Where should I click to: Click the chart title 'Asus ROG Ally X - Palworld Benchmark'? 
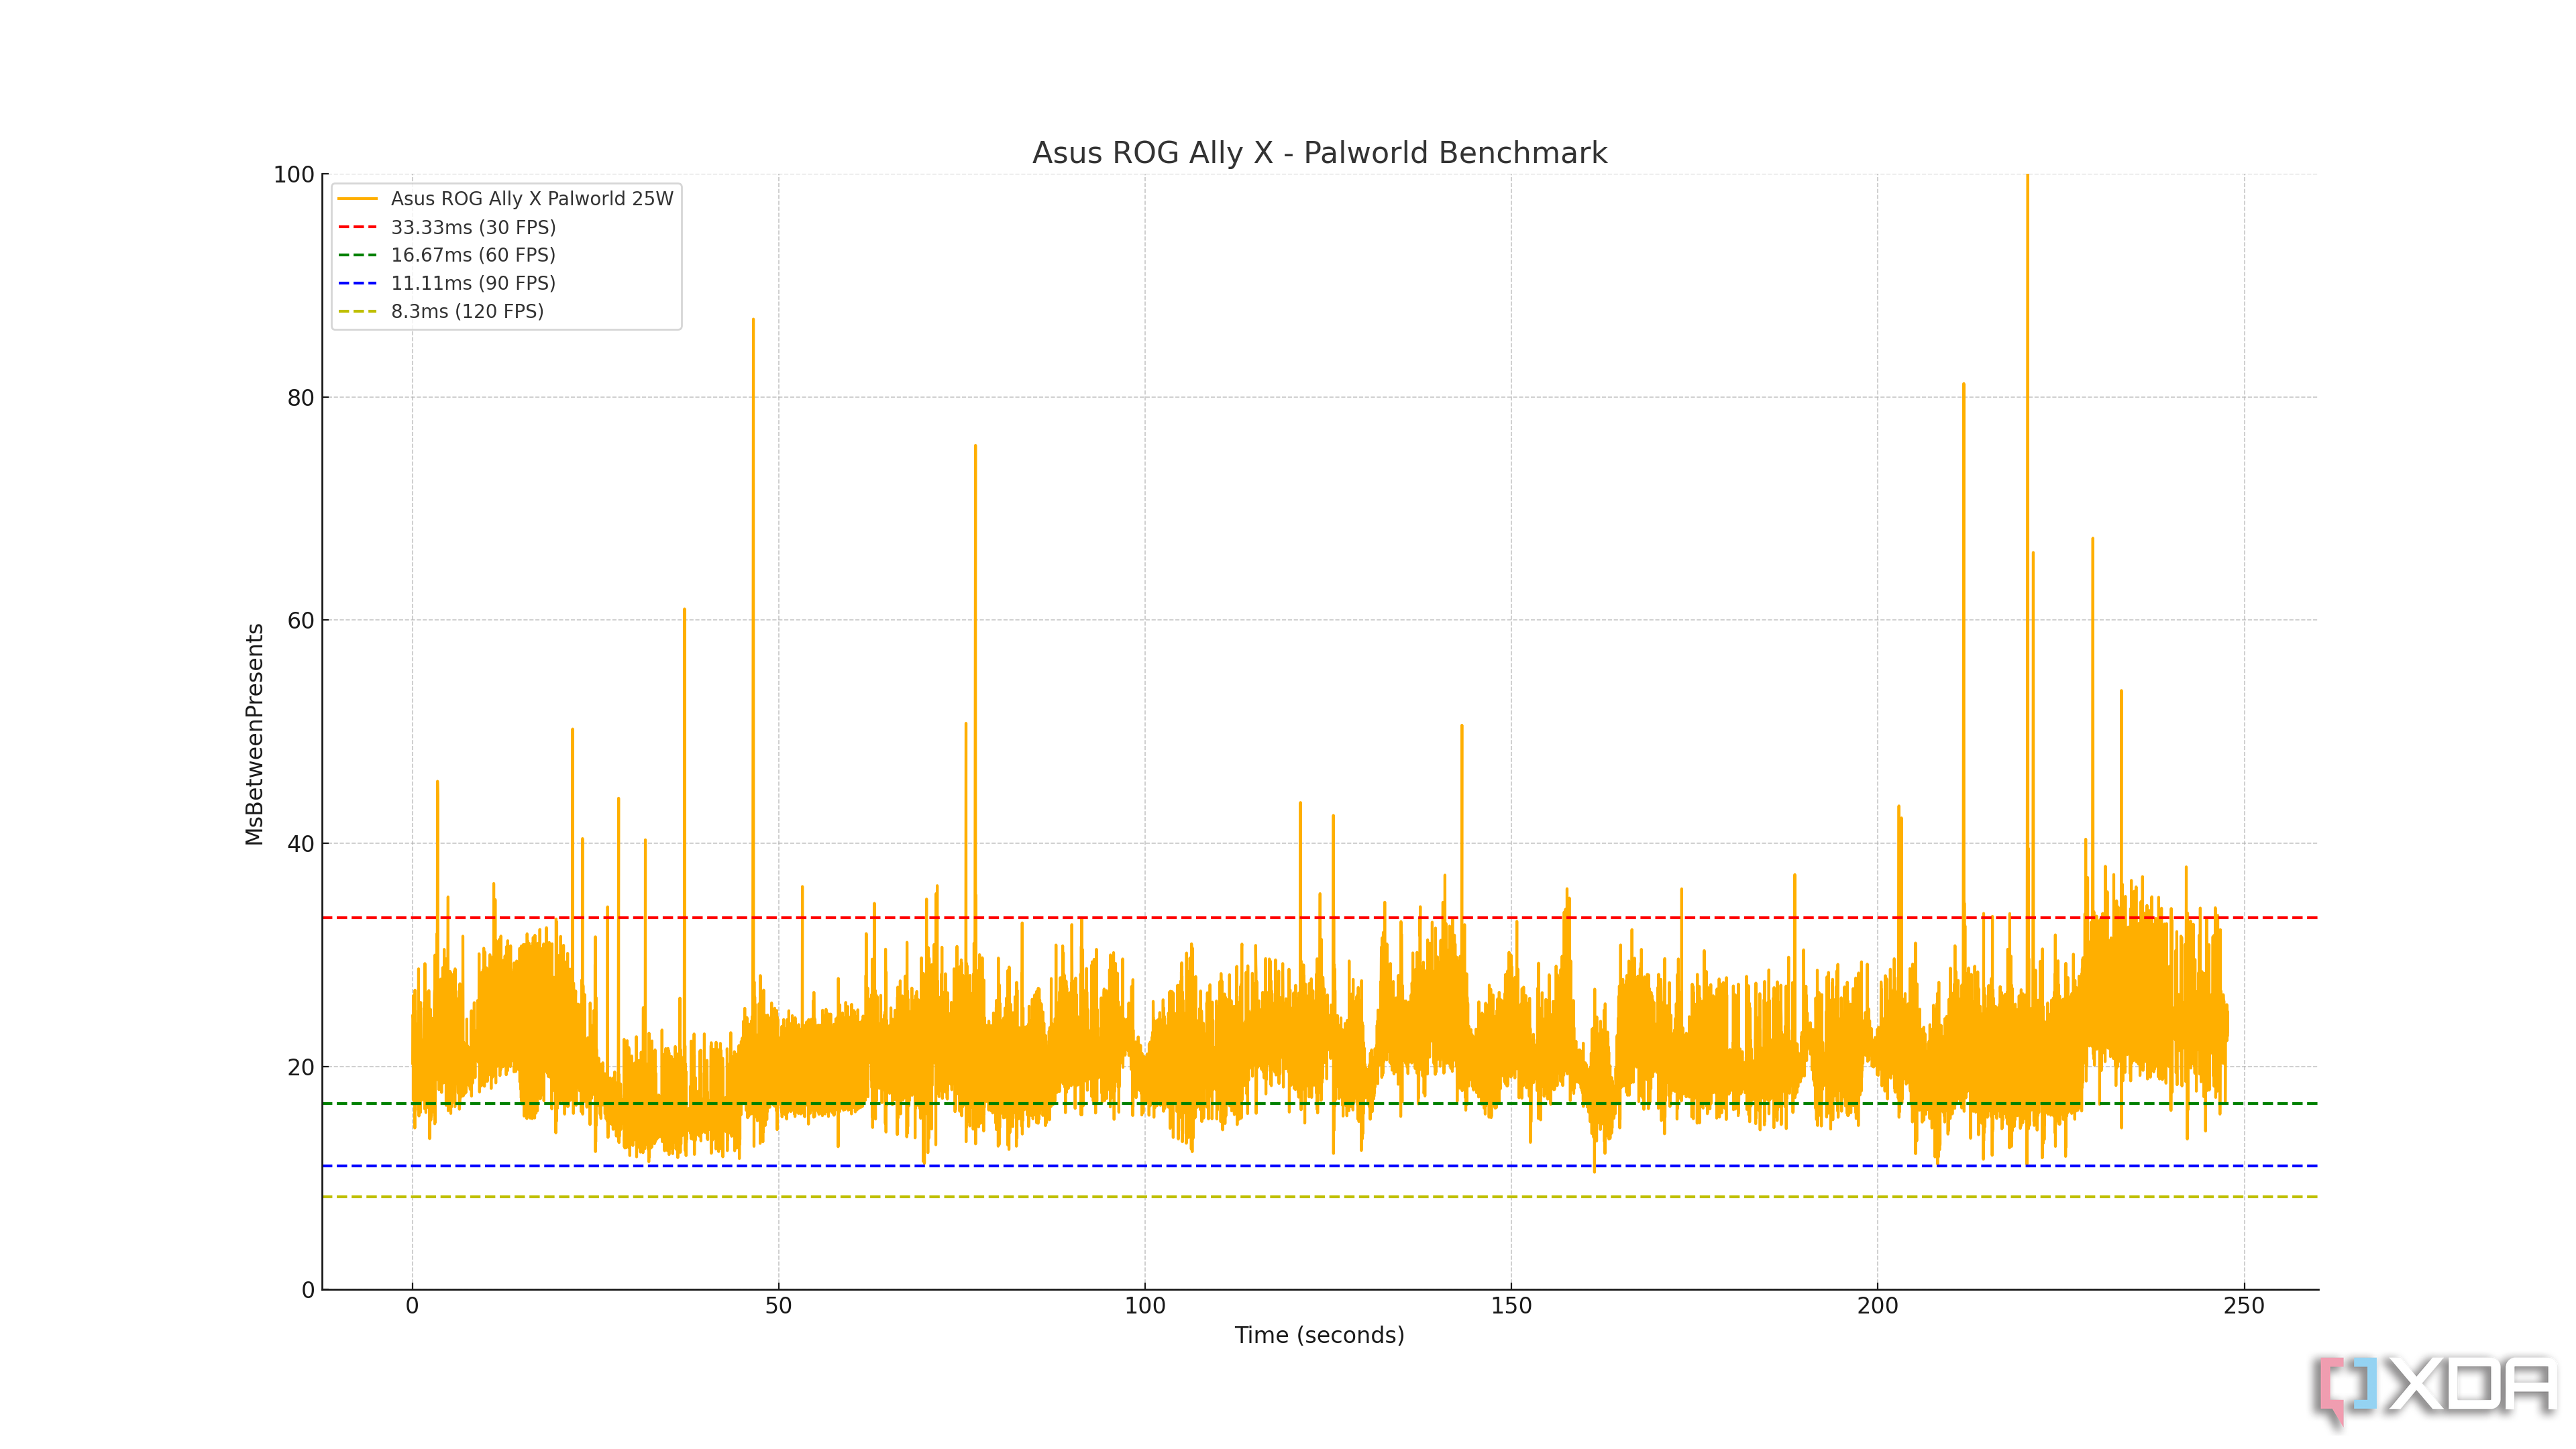1319,153
